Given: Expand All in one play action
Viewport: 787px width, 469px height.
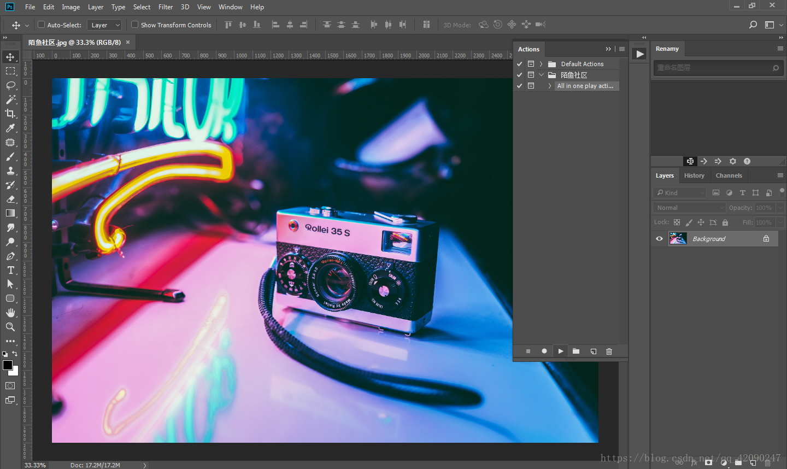Looking at the screenshot, I should (x=549, y=86).
